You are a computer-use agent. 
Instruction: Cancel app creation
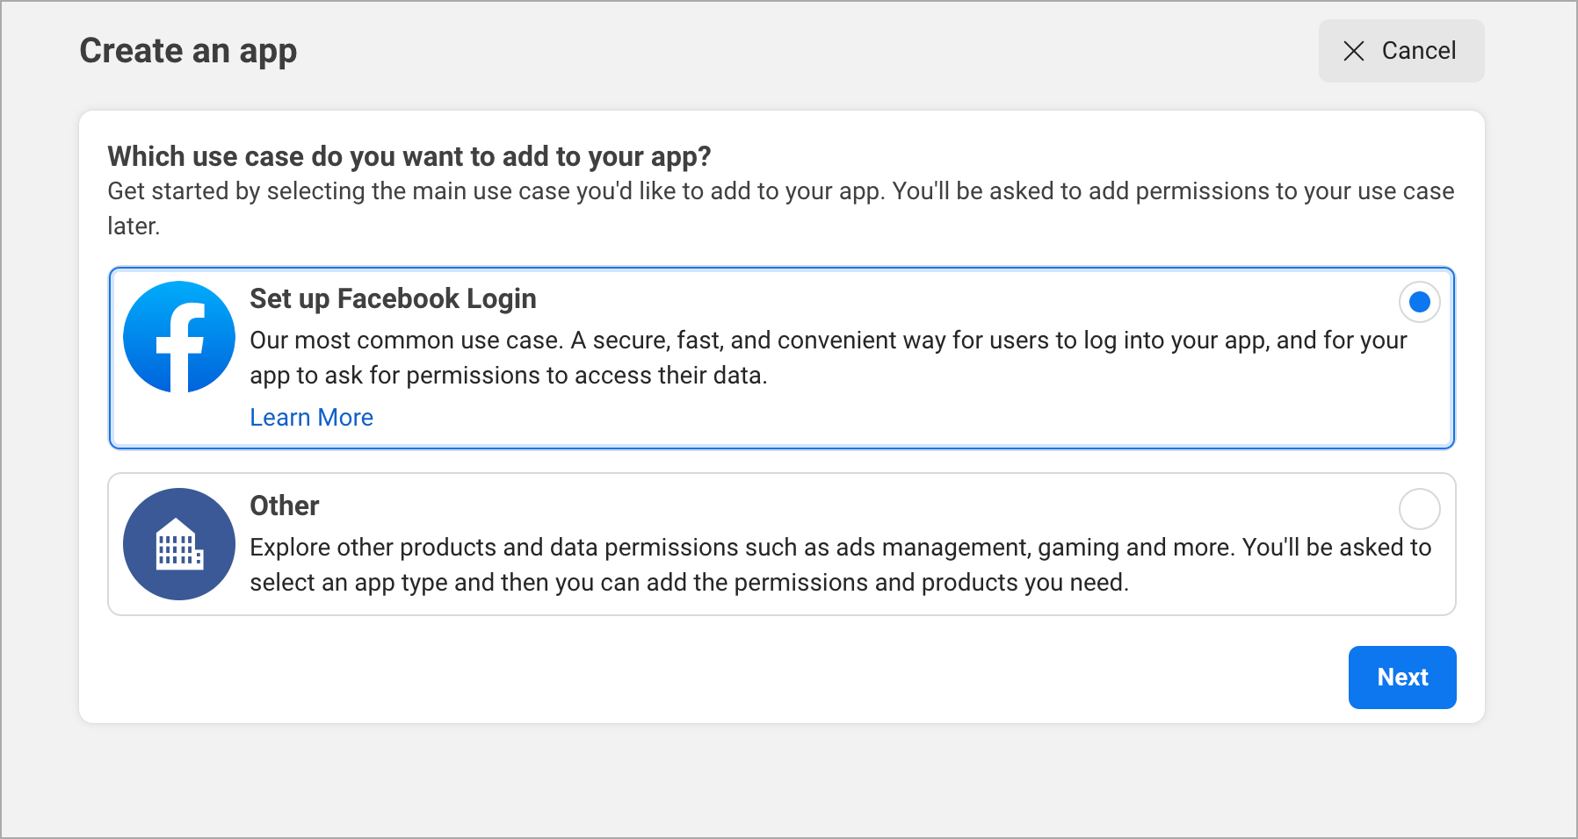point(1401,51)
